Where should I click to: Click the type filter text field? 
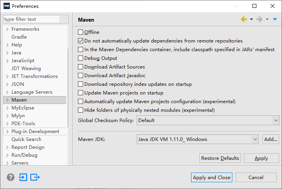(x=32, y=19)
